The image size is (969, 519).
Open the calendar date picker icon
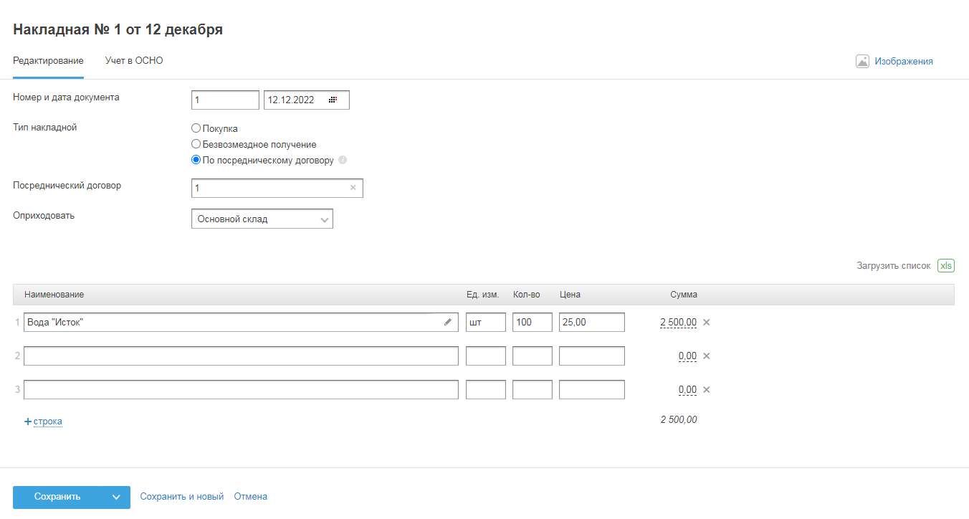(x=333, y=100)
